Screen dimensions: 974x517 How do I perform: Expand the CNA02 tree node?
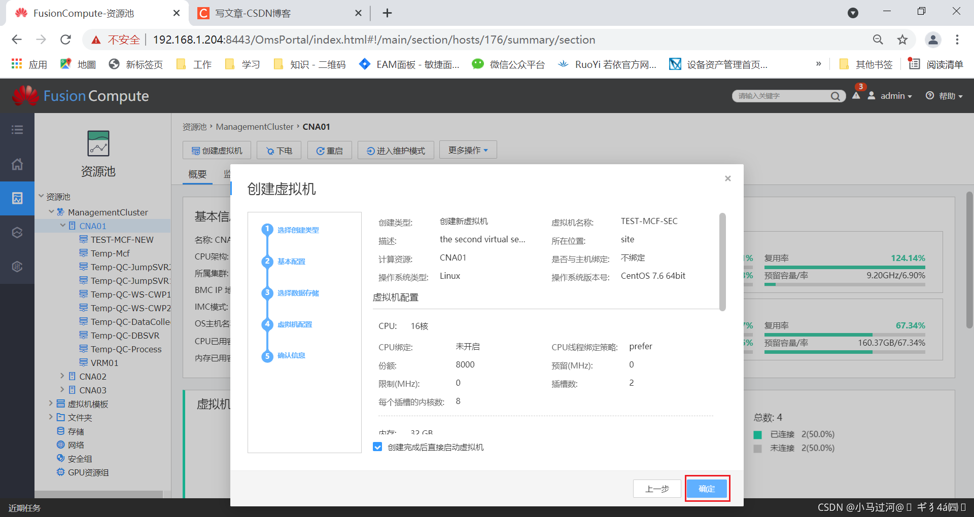click(61, 376)
